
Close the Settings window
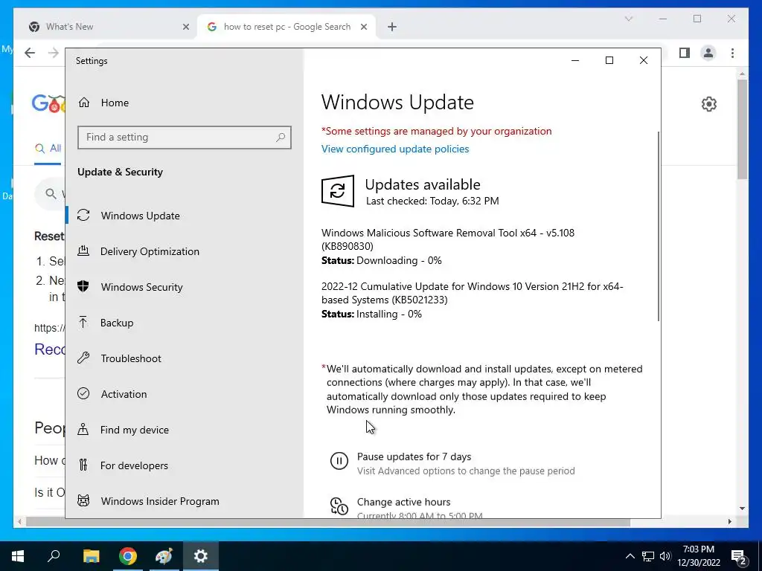click(644, 60)
